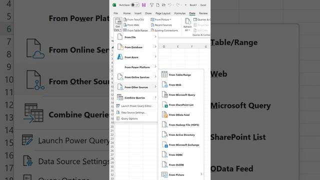Click the highlighted From Other Sources chevron
The width and height of the screenshot is (320, 180).
155,86
